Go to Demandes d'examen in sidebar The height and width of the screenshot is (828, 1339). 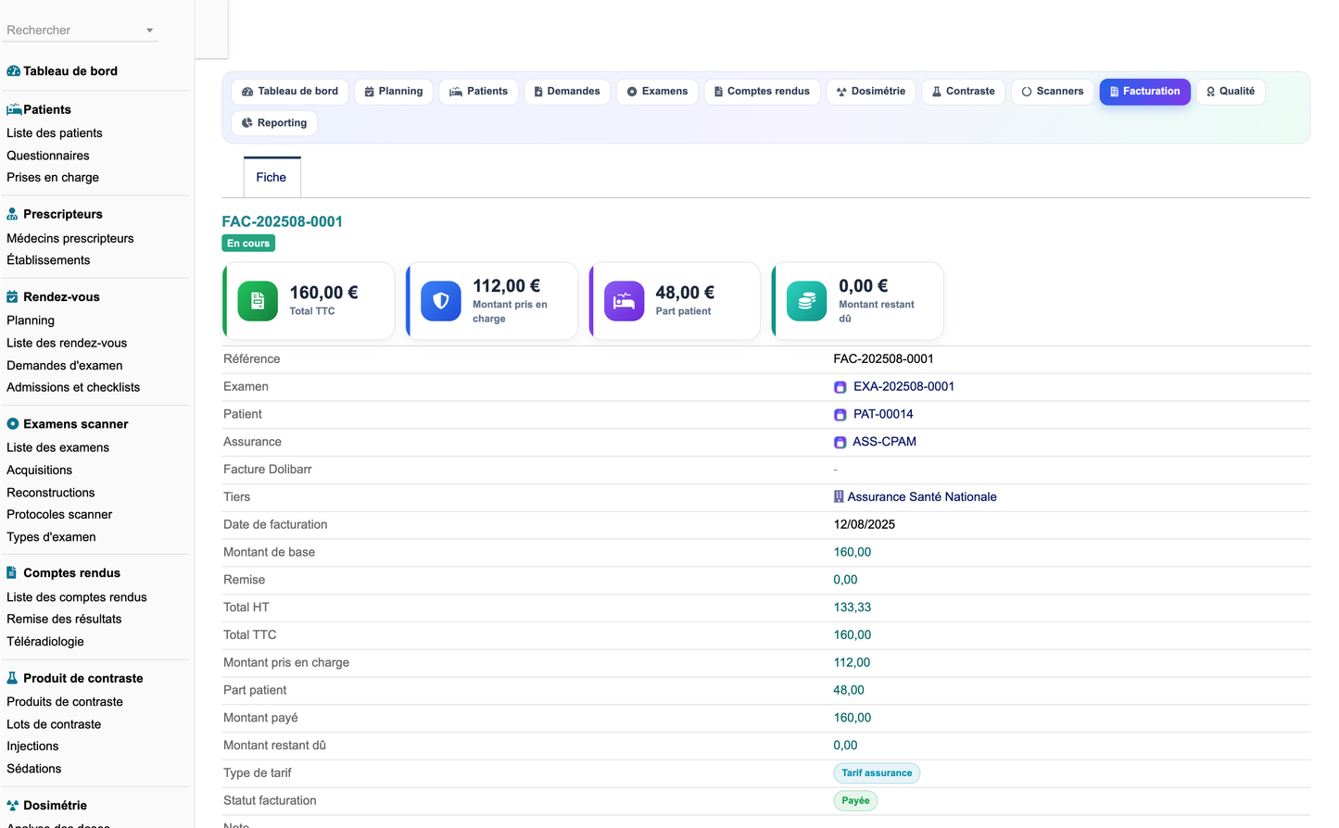coord(65,366)
